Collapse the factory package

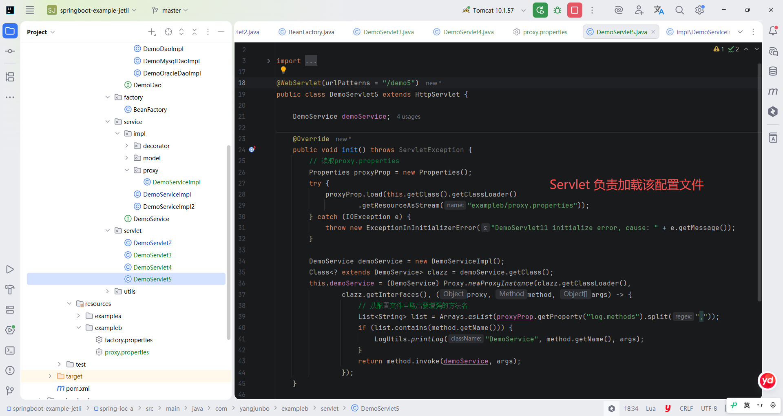[x=108, y=97]
